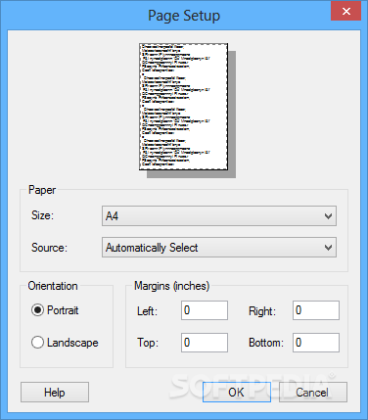This screenshot has height=420, width=368.
Task: Click the Size: label
Action: click(42, 215)
